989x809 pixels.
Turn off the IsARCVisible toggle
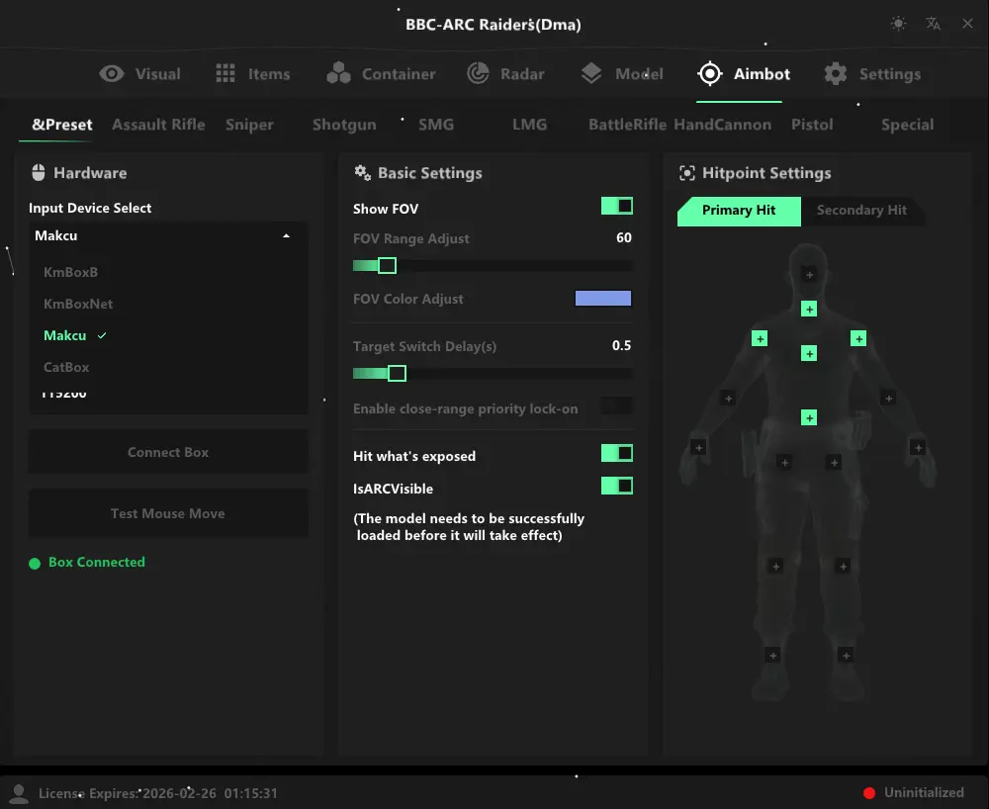(616, 486)
